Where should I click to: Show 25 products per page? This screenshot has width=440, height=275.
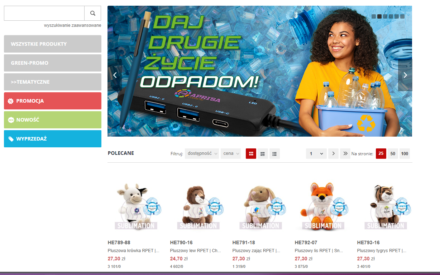pos(381,154)
